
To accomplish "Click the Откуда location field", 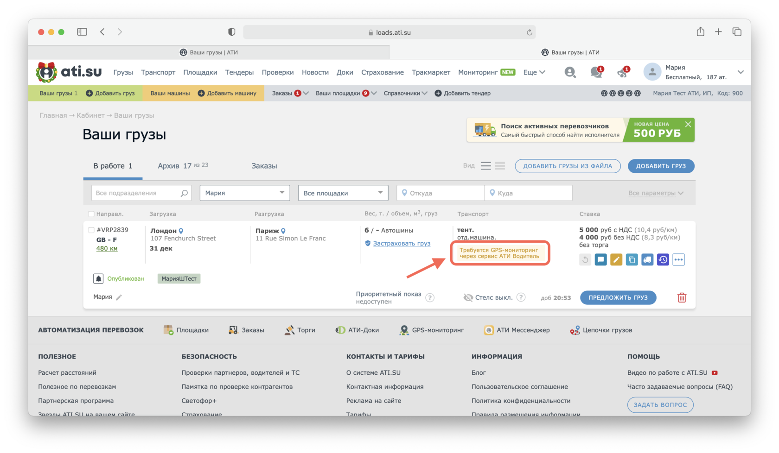I will 441,193.
